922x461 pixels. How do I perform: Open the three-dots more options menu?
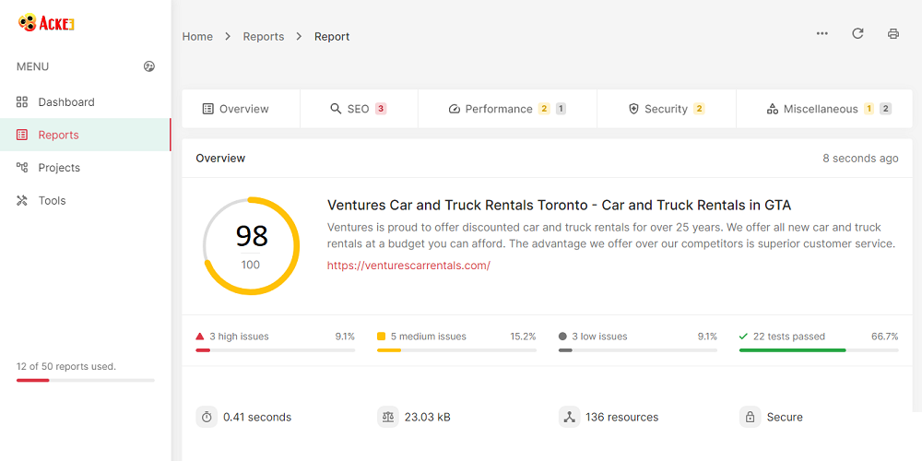point(822,34)
